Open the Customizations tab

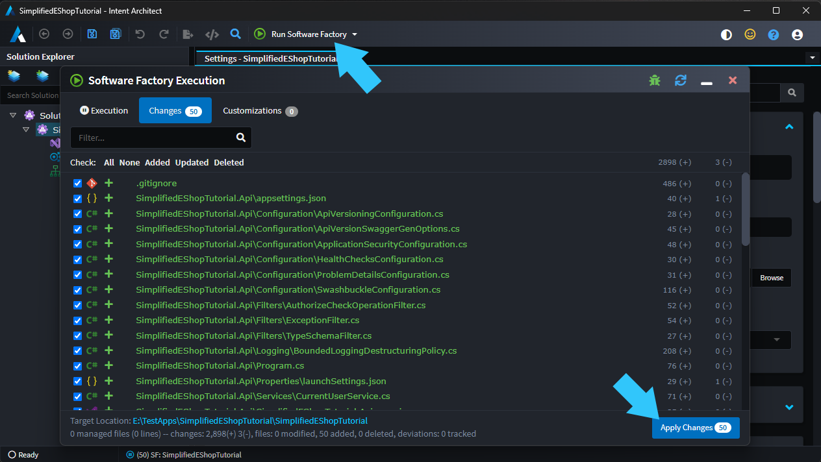point(260,110)
